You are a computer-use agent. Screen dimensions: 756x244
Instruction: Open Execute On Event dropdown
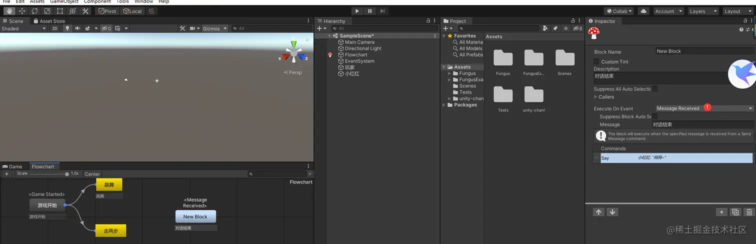pyautogui.click(x=704, y=108)
